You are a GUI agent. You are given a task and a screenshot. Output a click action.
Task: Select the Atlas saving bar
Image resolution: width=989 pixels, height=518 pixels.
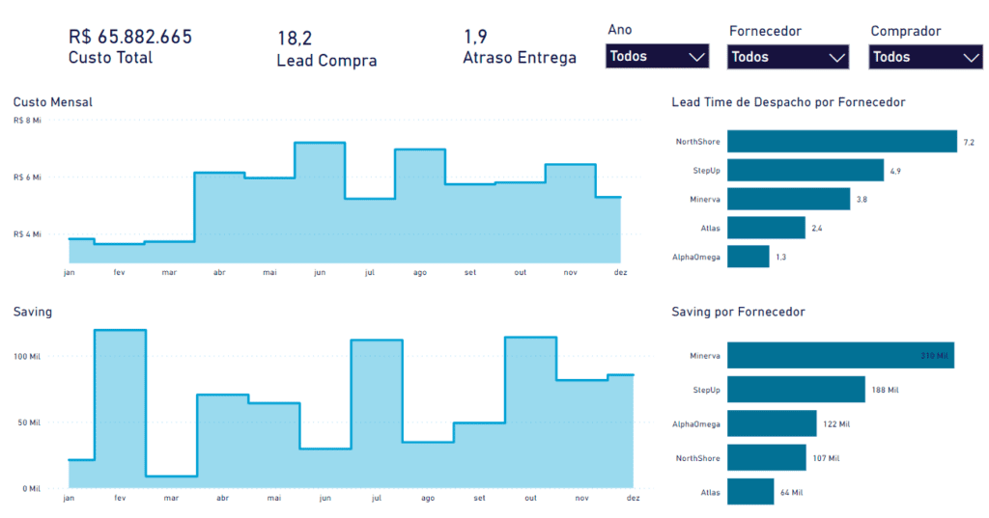[x=750, y=492]
